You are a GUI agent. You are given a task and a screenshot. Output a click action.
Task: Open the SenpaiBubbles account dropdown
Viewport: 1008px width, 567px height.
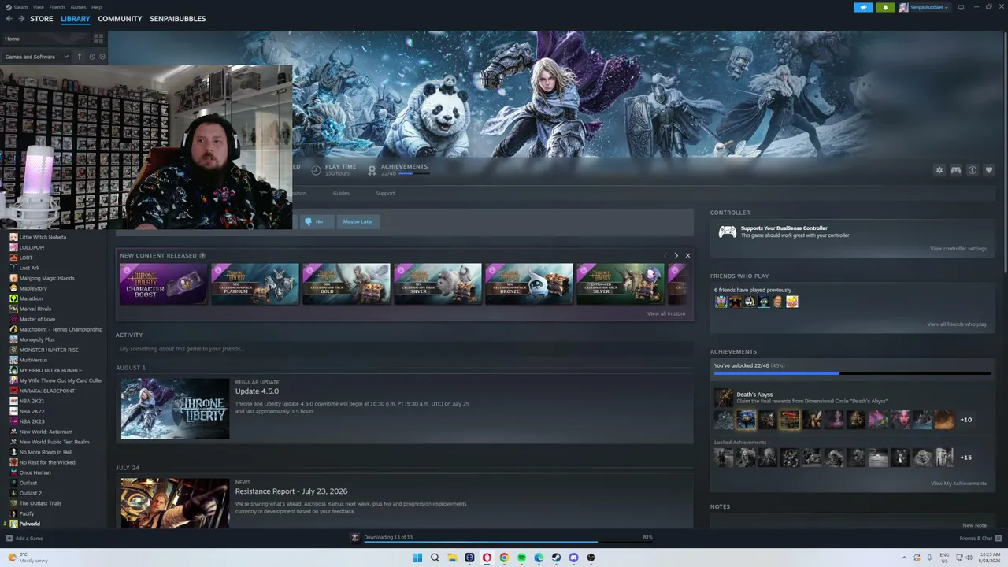(924, 7)
